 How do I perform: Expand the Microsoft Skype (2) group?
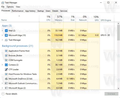(x=2, y=88)
